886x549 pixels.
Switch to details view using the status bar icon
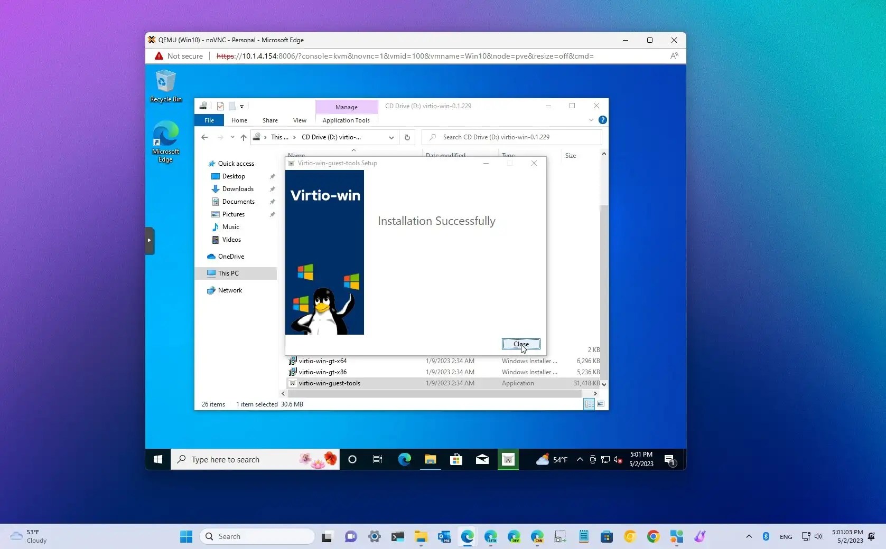(x=588, y=404)
